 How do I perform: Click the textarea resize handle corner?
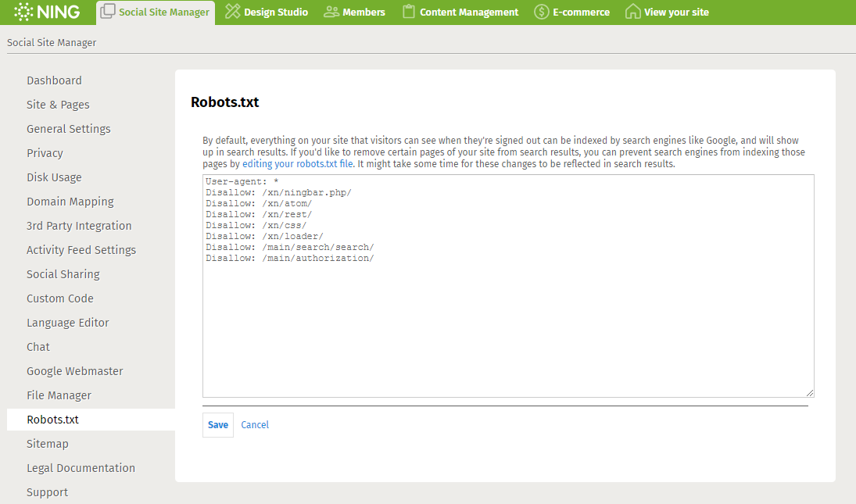[810, 393]
